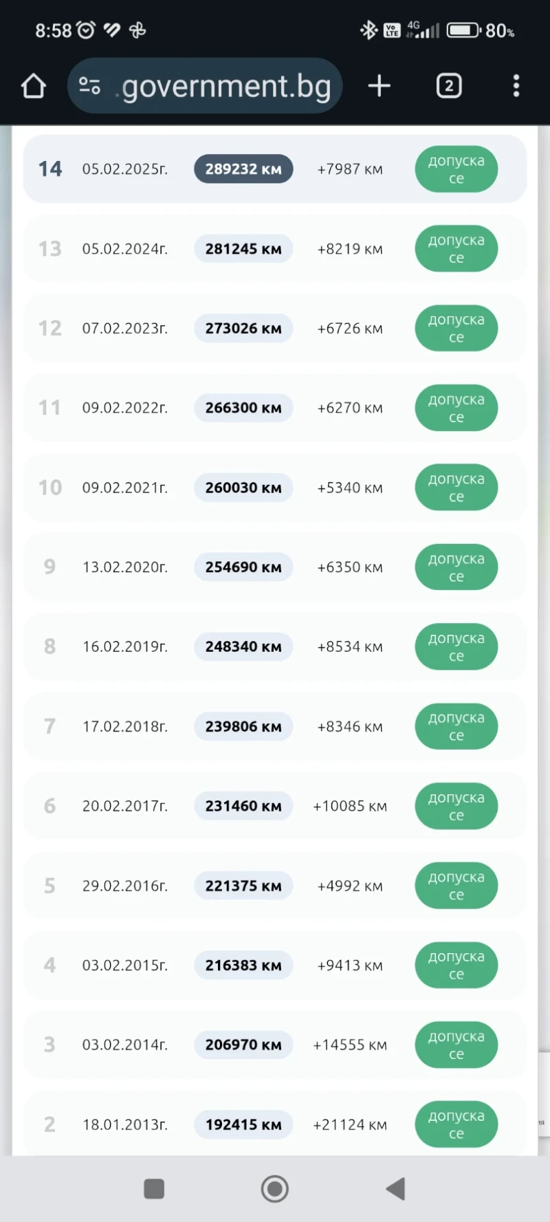The height and width of the screenshot is (1222, 550).
Task: Tap the browser home icon
Action: pos(33,86)
